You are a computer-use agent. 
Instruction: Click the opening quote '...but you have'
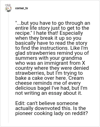32,23
